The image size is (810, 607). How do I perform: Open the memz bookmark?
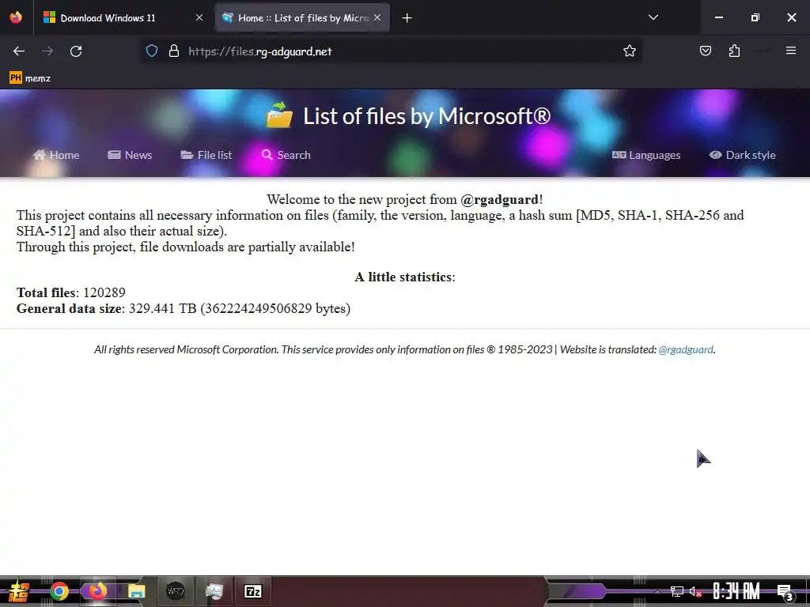point(30,78)
